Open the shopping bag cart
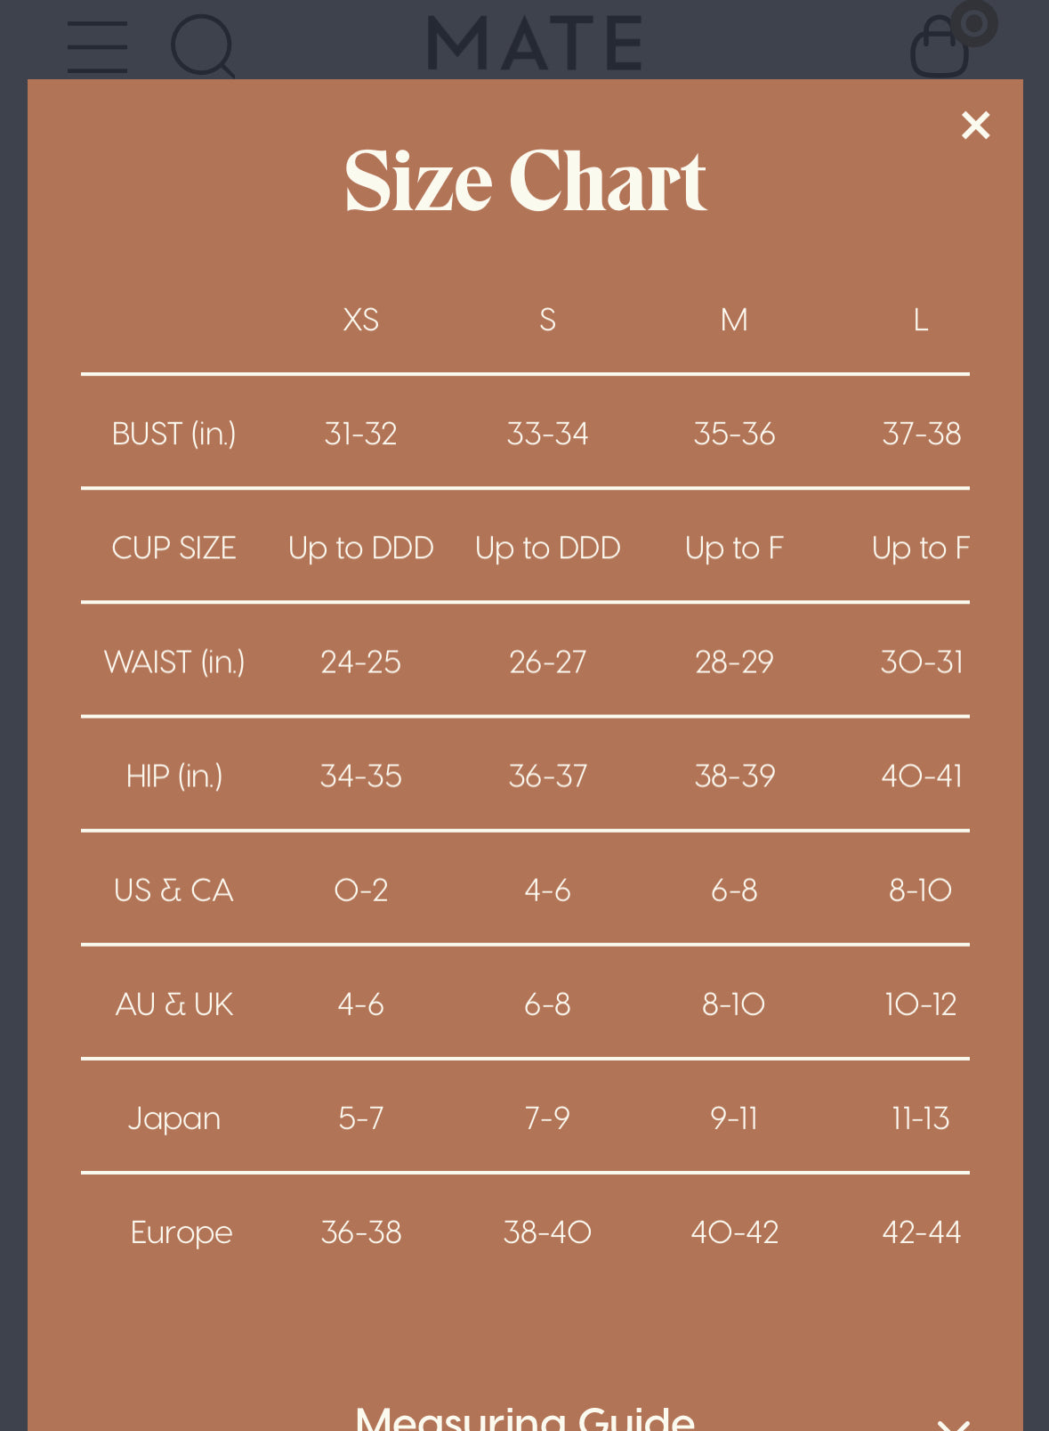This screenshot has width=1049, height=1431. tap(940, 49)
